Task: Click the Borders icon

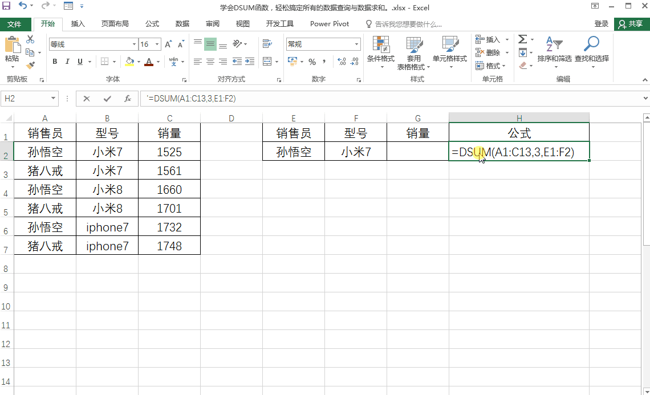Action: (x=104, y=62)
